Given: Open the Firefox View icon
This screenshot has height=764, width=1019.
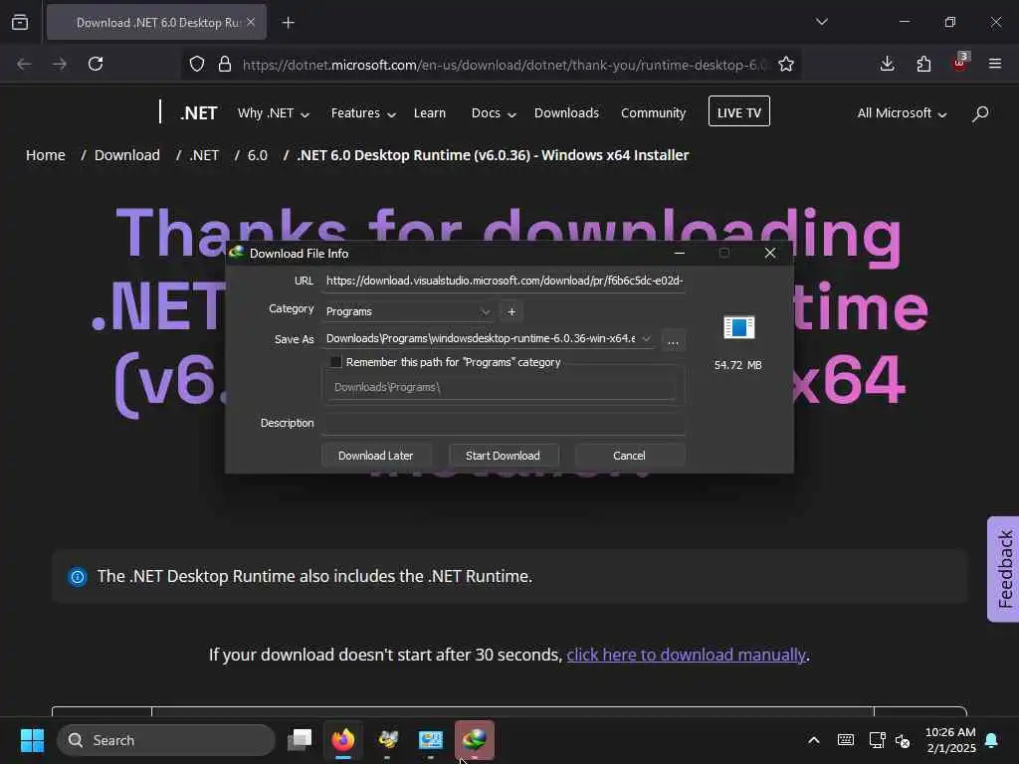Looking at the screenshot, I should click(x=20, y=23).
